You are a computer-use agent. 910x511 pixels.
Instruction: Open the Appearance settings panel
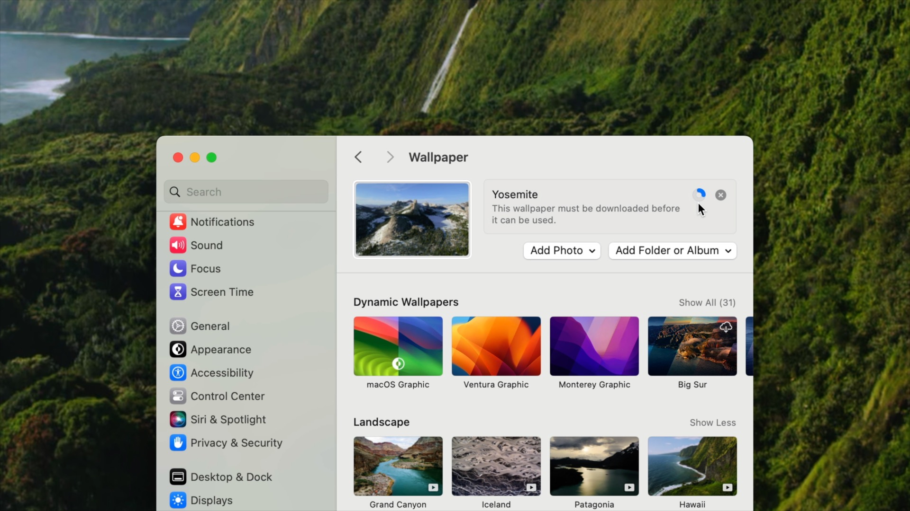pyautogui.click(x=220, y=349)
